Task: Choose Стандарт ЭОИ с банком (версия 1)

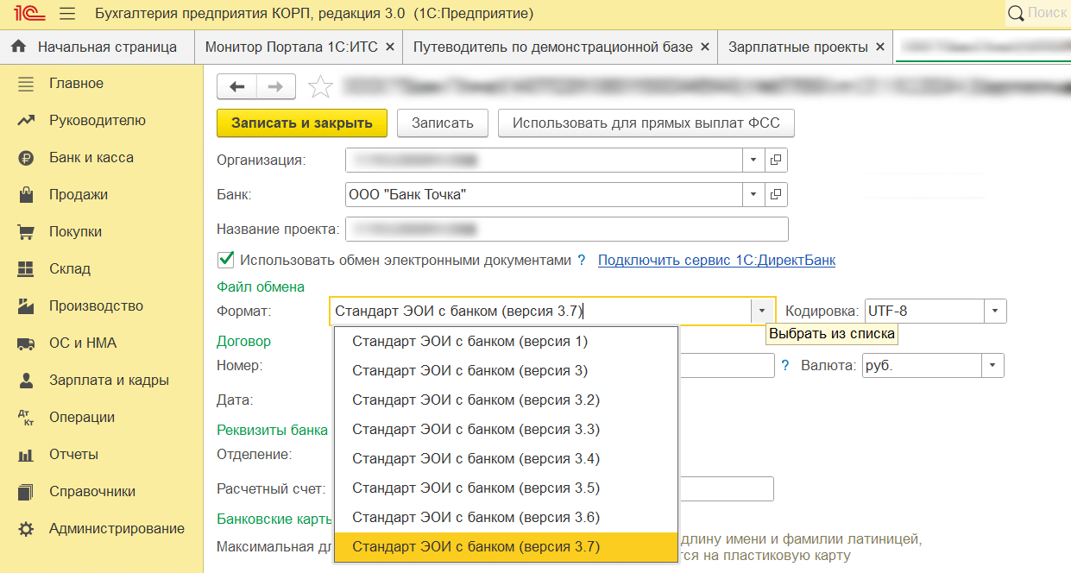Action: 469,342
